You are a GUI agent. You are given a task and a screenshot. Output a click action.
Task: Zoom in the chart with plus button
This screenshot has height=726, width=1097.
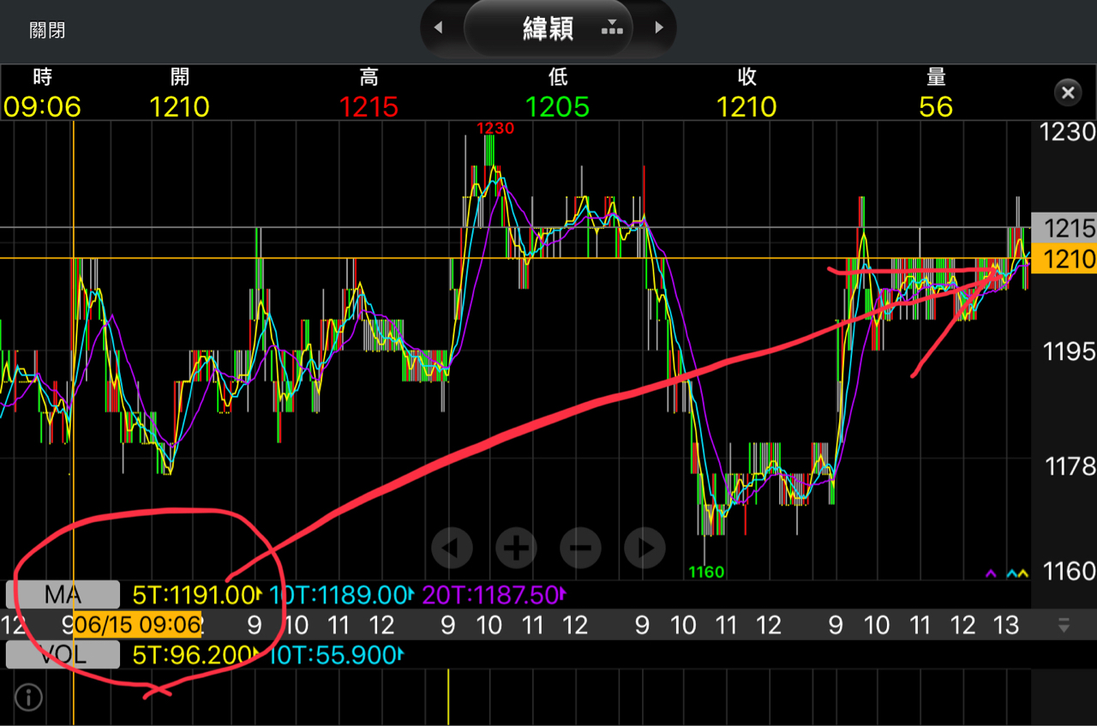click(516, 548)
